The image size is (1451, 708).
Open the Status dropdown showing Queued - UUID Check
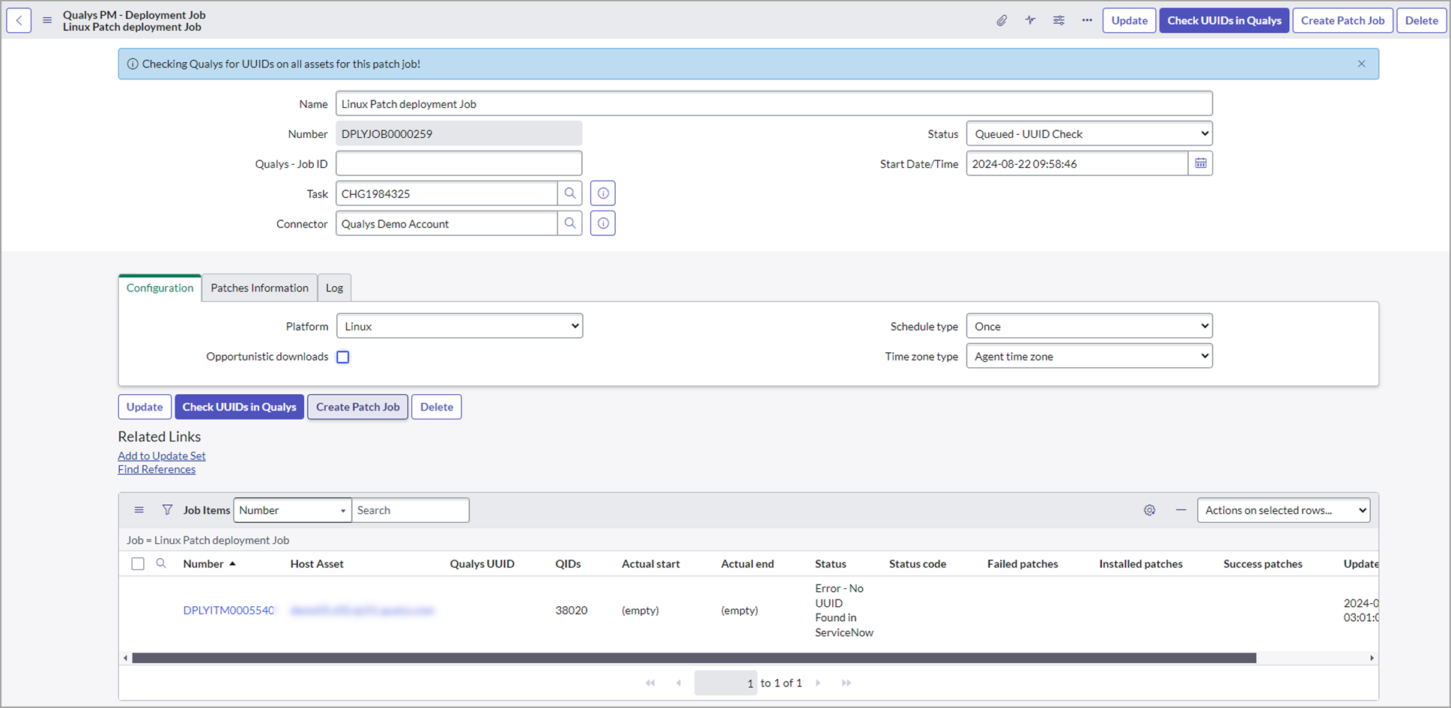(1088, 133)
